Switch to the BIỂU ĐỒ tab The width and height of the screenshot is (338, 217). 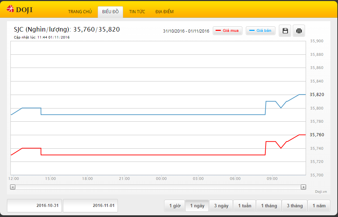110,11
